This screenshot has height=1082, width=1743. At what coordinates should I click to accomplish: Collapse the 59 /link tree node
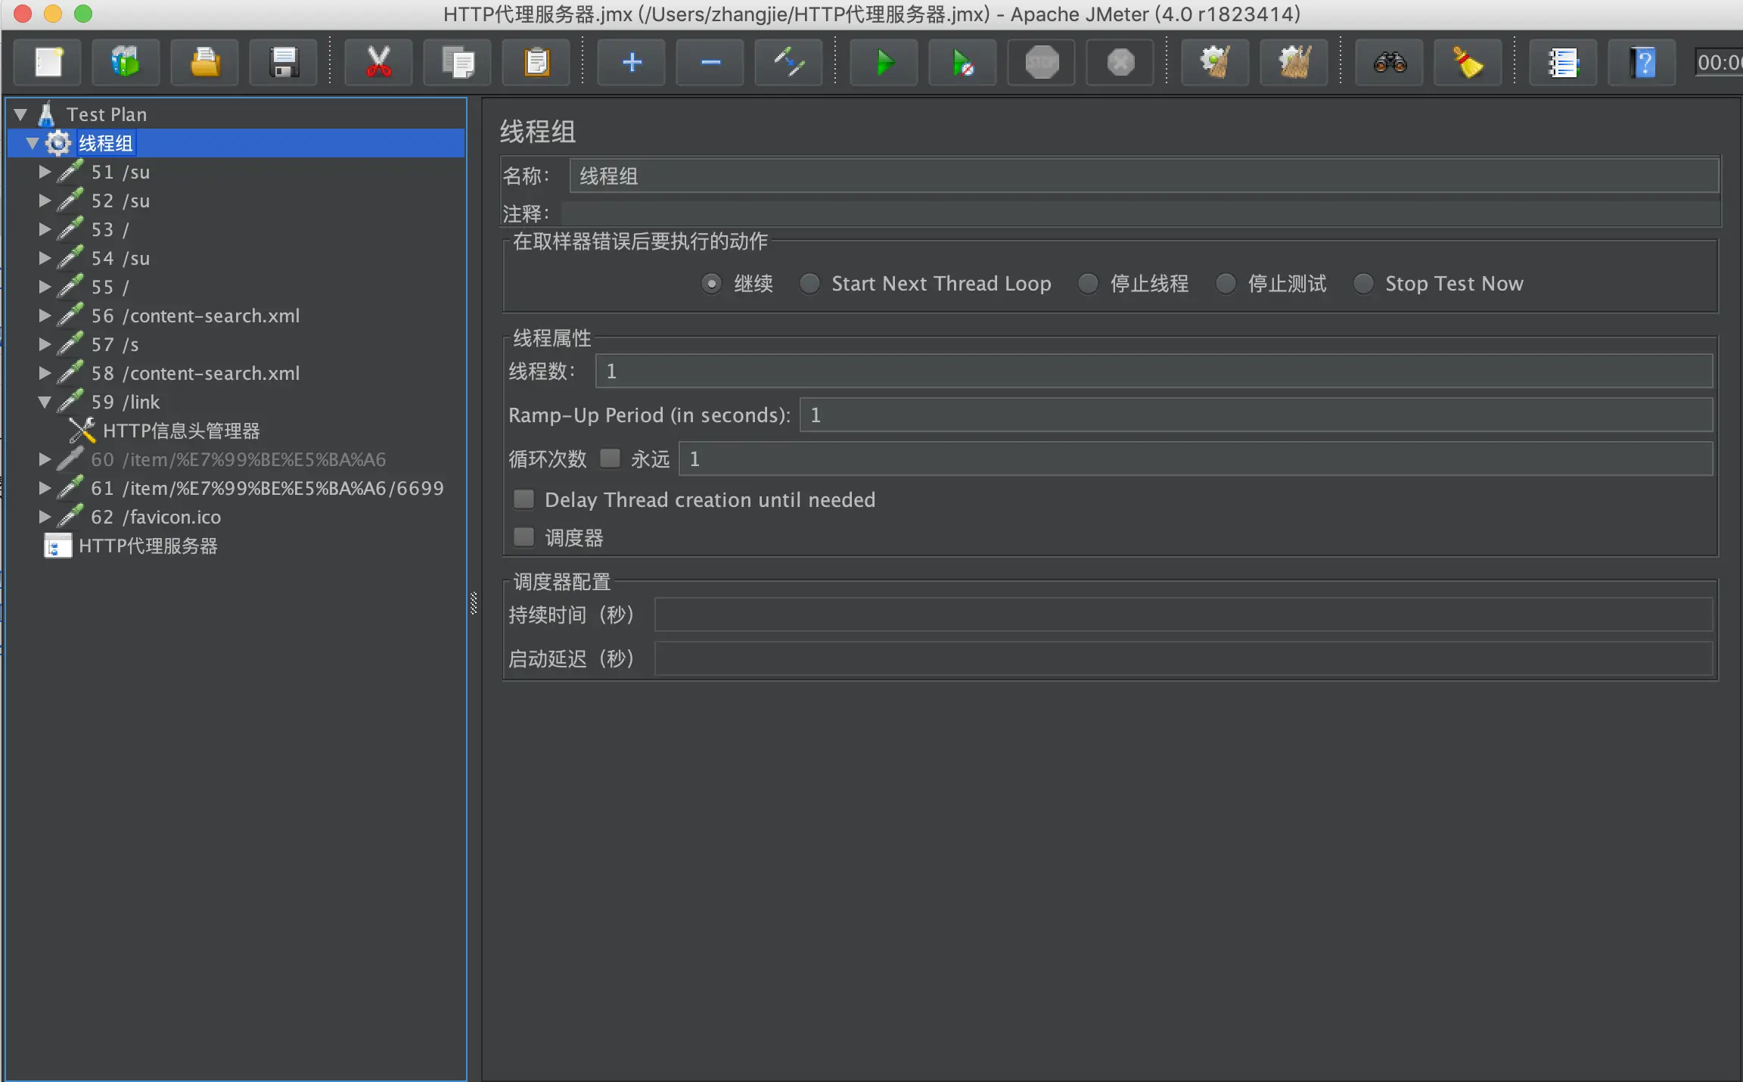pos(45,402)
